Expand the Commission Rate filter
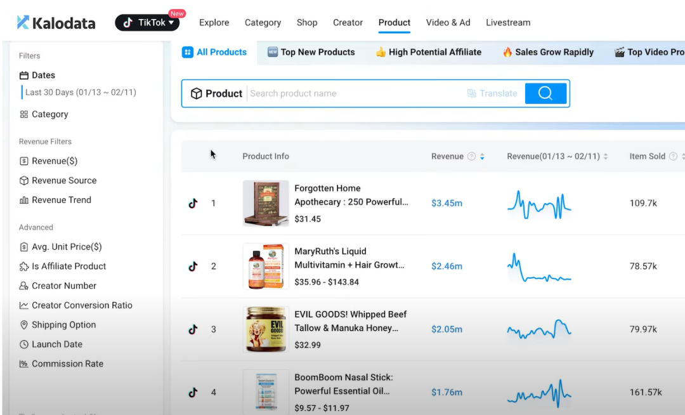The width and height of the screenshot is (685, 415). point(67,364)
